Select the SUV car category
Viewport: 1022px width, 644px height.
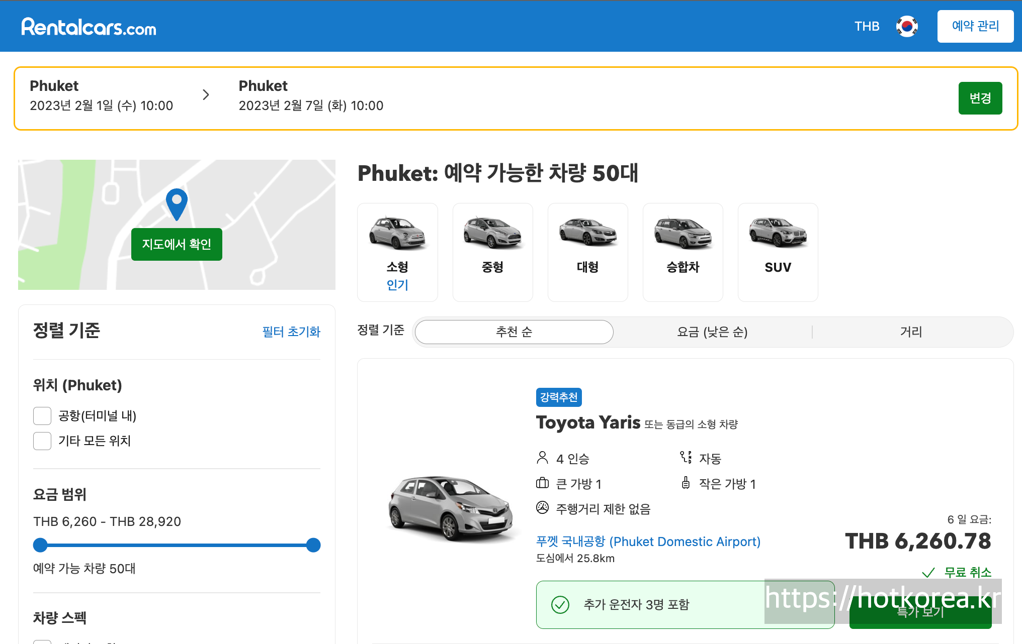778,252
